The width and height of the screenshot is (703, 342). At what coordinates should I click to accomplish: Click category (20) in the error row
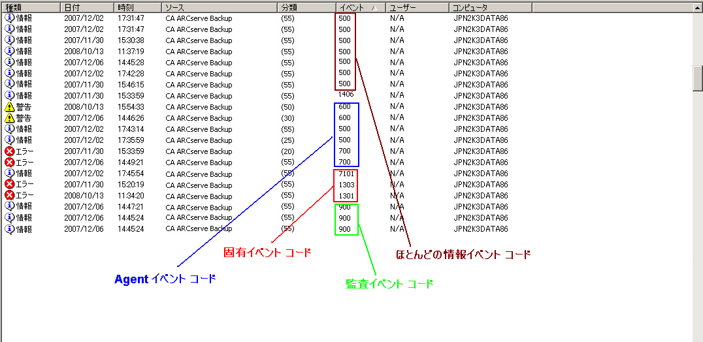coord(287,151)
